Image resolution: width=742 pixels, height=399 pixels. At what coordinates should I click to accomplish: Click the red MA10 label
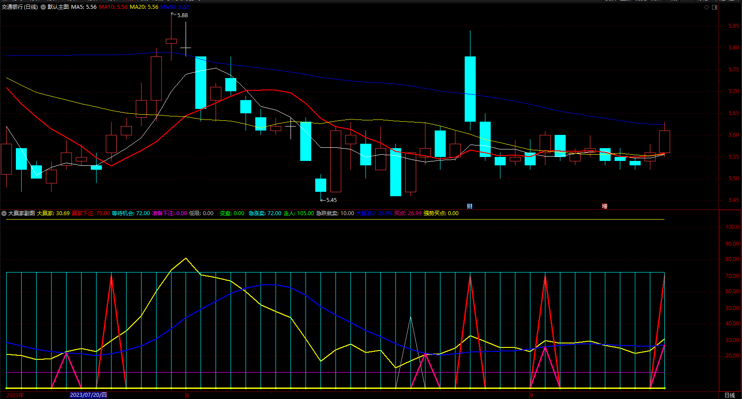113,7
